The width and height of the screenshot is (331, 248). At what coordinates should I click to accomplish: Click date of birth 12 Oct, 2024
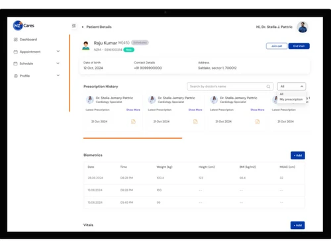tap(93, 68)
